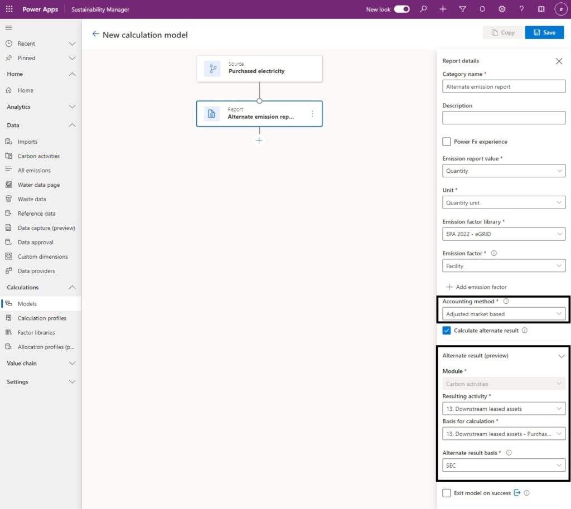Open Carbon activities in the sidebar

coord(38,156)
